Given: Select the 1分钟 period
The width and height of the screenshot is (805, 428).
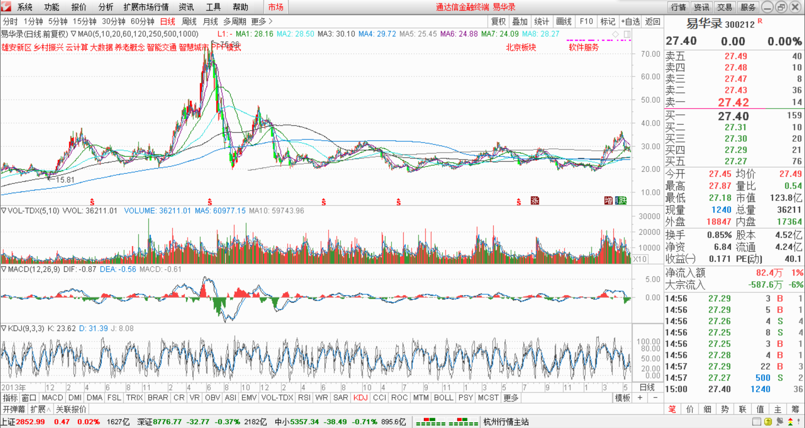Looking at the screenshot, I should (x=33, y=21).
